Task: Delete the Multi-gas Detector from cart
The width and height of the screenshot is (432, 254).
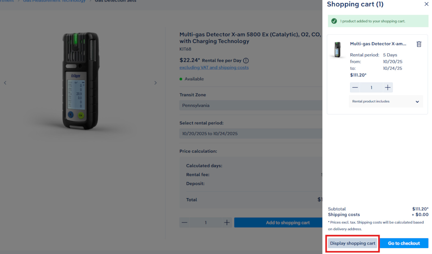Action: [x=419, y=44]
